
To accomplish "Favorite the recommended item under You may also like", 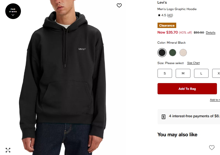I will [x=212, y=147].
